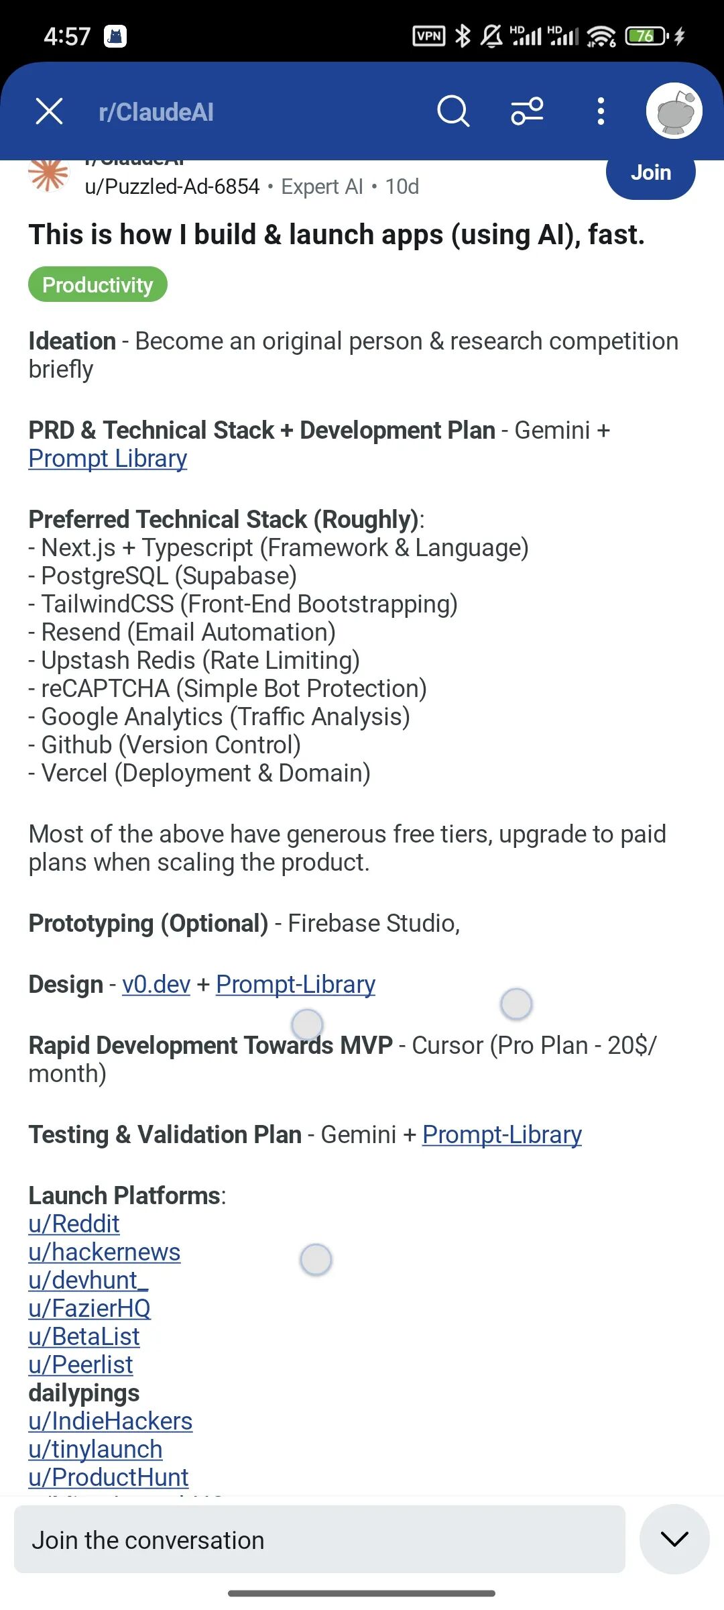
Task: Open r/ClaudeAI title in header
Action: coord(156,112)
